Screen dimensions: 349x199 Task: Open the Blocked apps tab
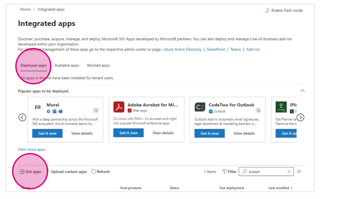tap(98, 65)
